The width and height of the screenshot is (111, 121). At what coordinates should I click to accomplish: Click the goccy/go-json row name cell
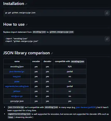(x=17, y=101)
